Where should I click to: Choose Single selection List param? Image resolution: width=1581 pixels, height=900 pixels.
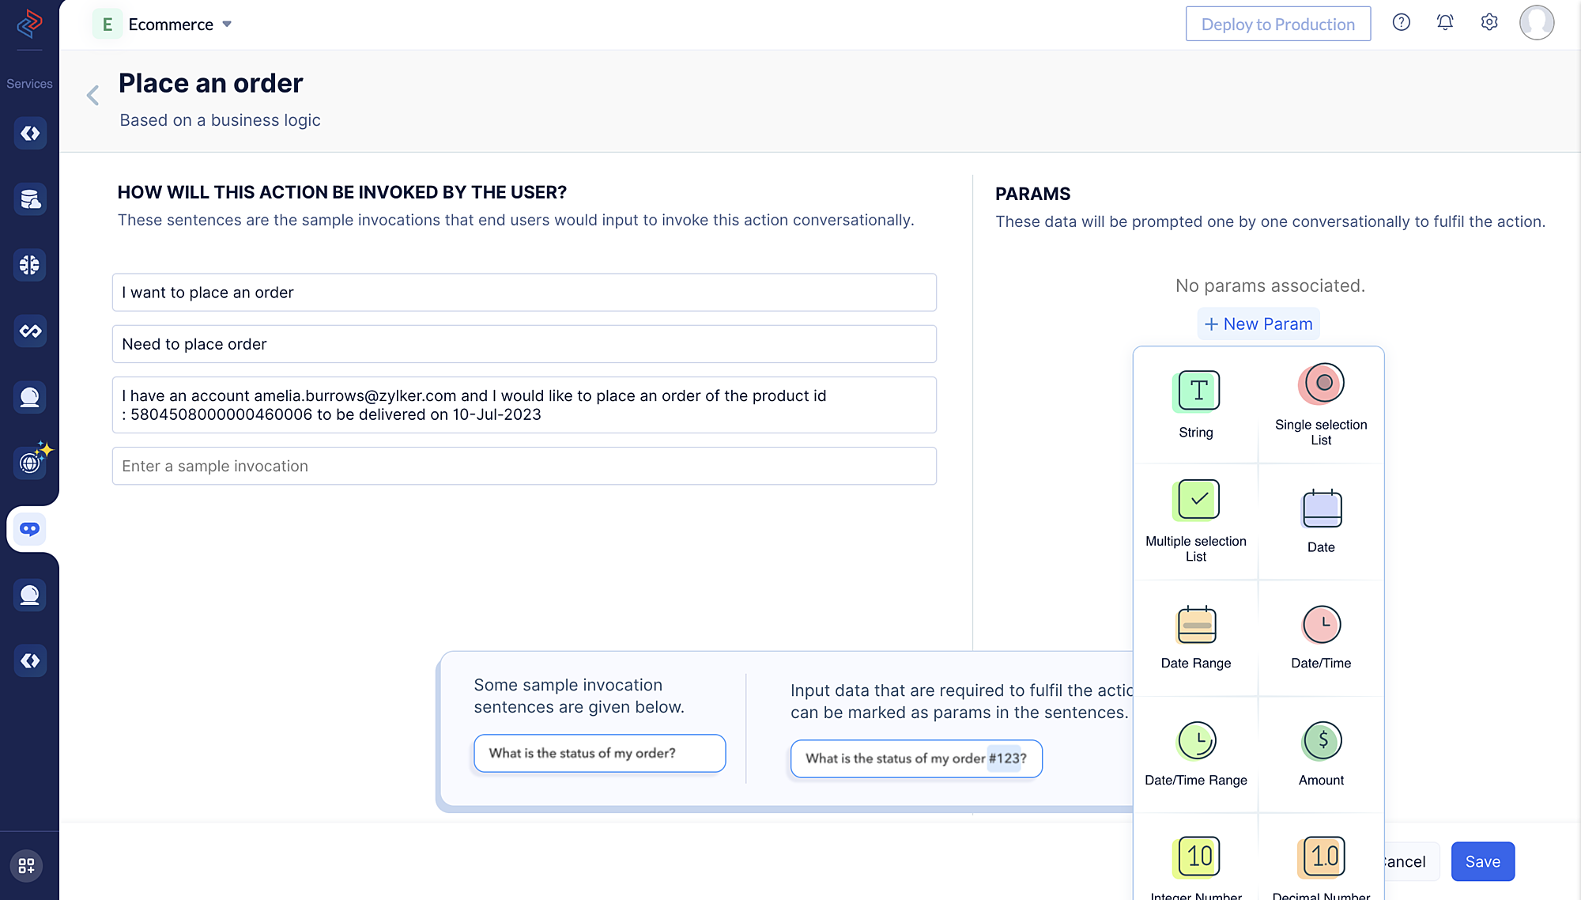pyautogui.click(x=1320, y=404)
